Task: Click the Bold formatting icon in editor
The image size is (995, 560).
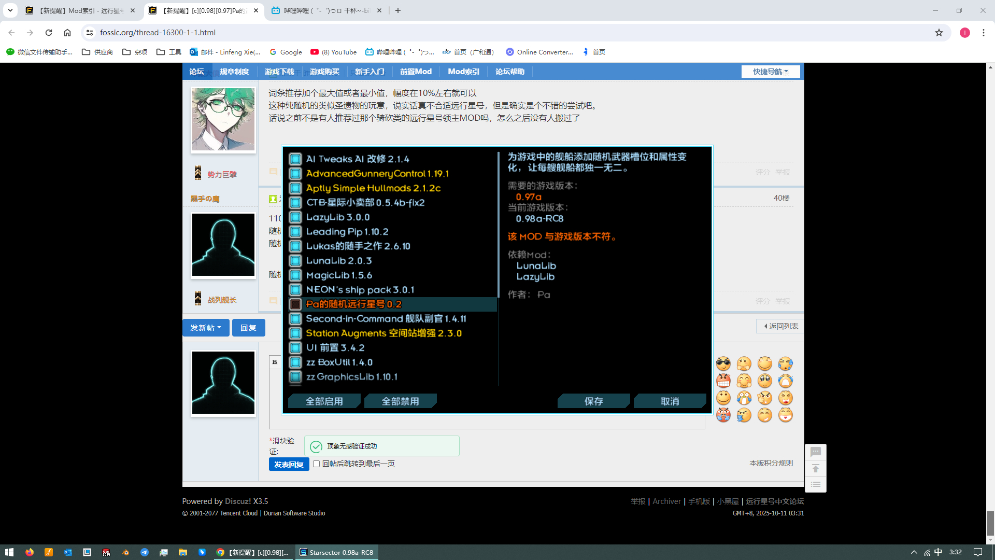Action: tap(275, 362)
